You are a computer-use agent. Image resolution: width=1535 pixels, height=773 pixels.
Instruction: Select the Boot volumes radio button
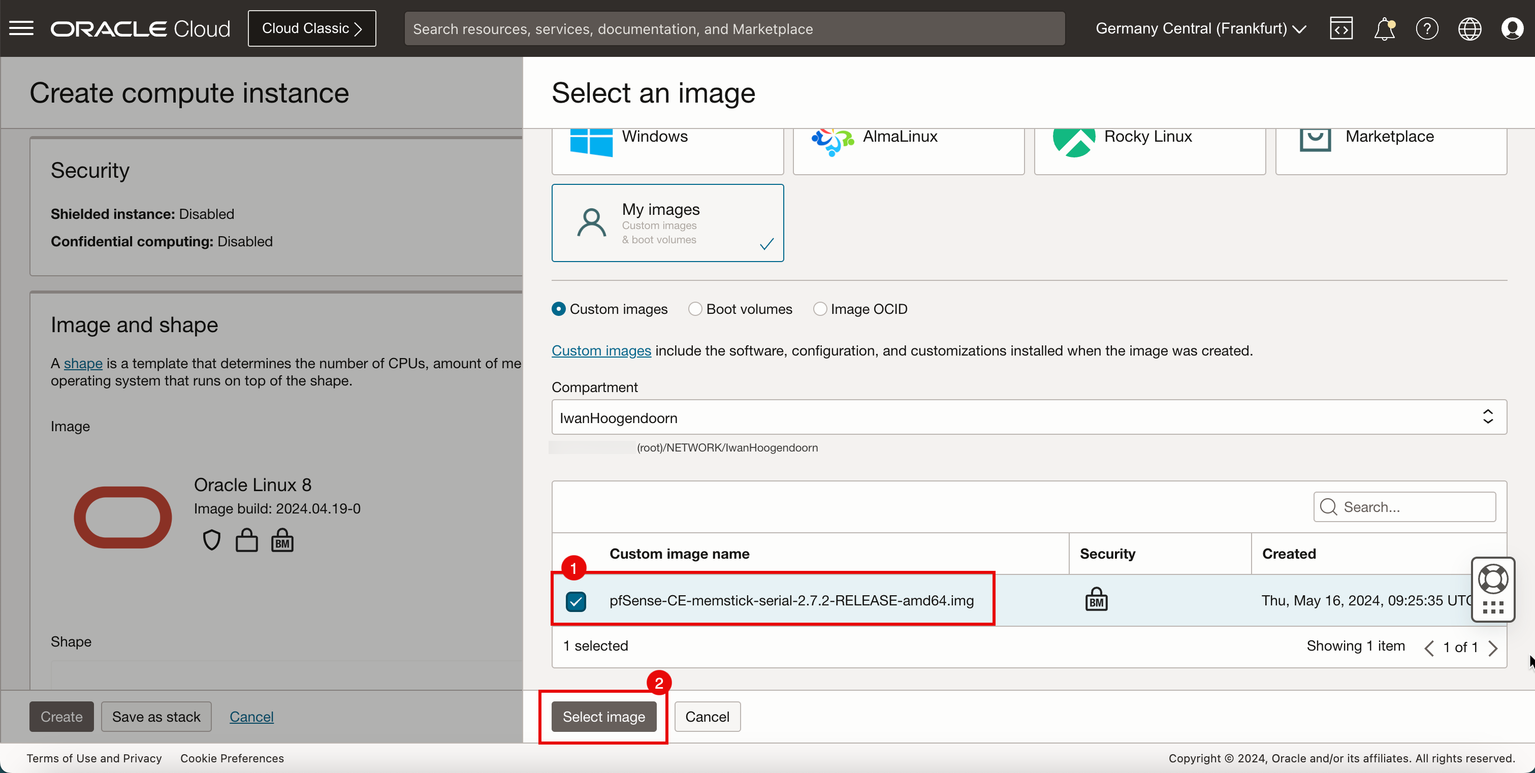(695, 310)
